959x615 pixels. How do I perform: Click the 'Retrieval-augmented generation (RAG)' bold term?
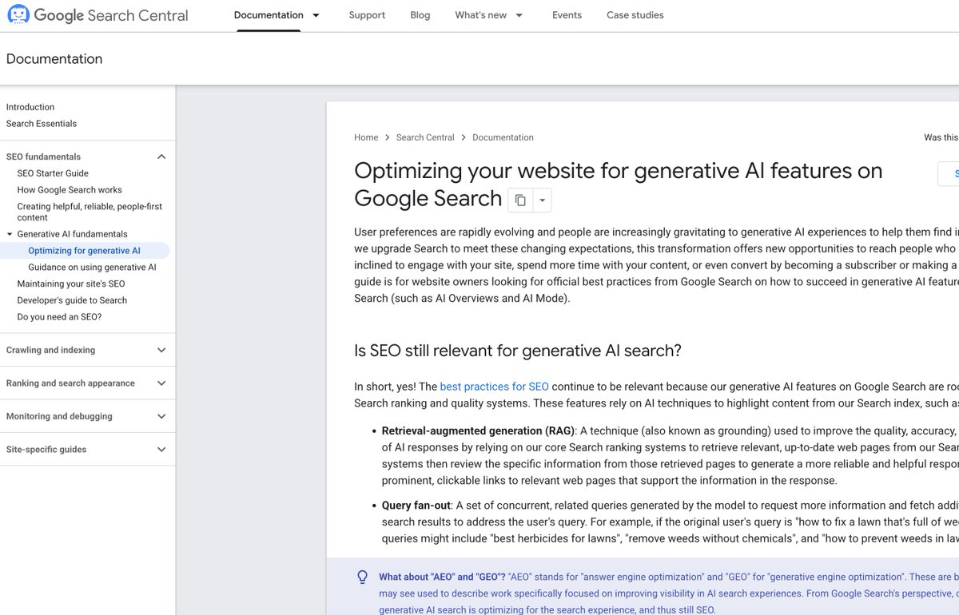478,430
